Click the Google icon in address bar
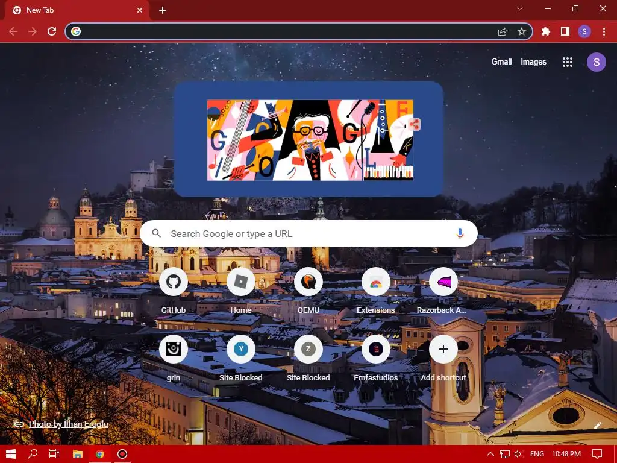The height and width of the screenshot is (463, 617). pyautogui.click(x=76, y=31)
